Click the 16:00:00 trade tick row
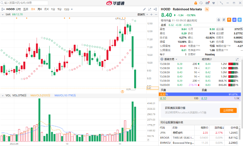This screenshot has width=243, height=146. coord(179,85)
